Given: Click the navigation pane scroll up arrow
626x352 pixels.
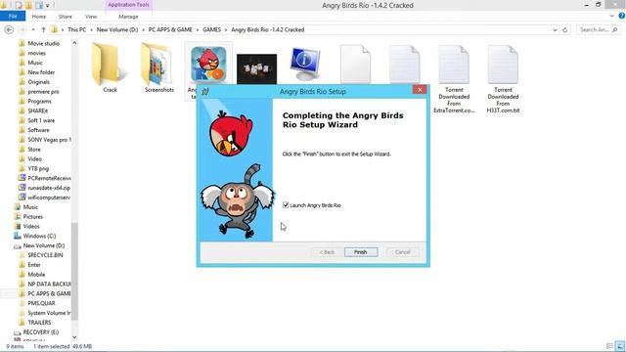Looking at the screenshot, I should [74, 43].
